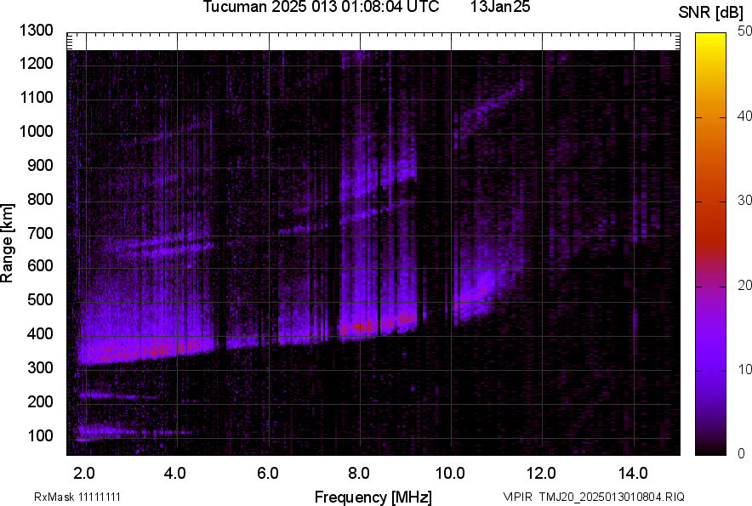The image size is (752, 506).
Task: Click the frequency tick label '10.0'
Action: [450, 474]
